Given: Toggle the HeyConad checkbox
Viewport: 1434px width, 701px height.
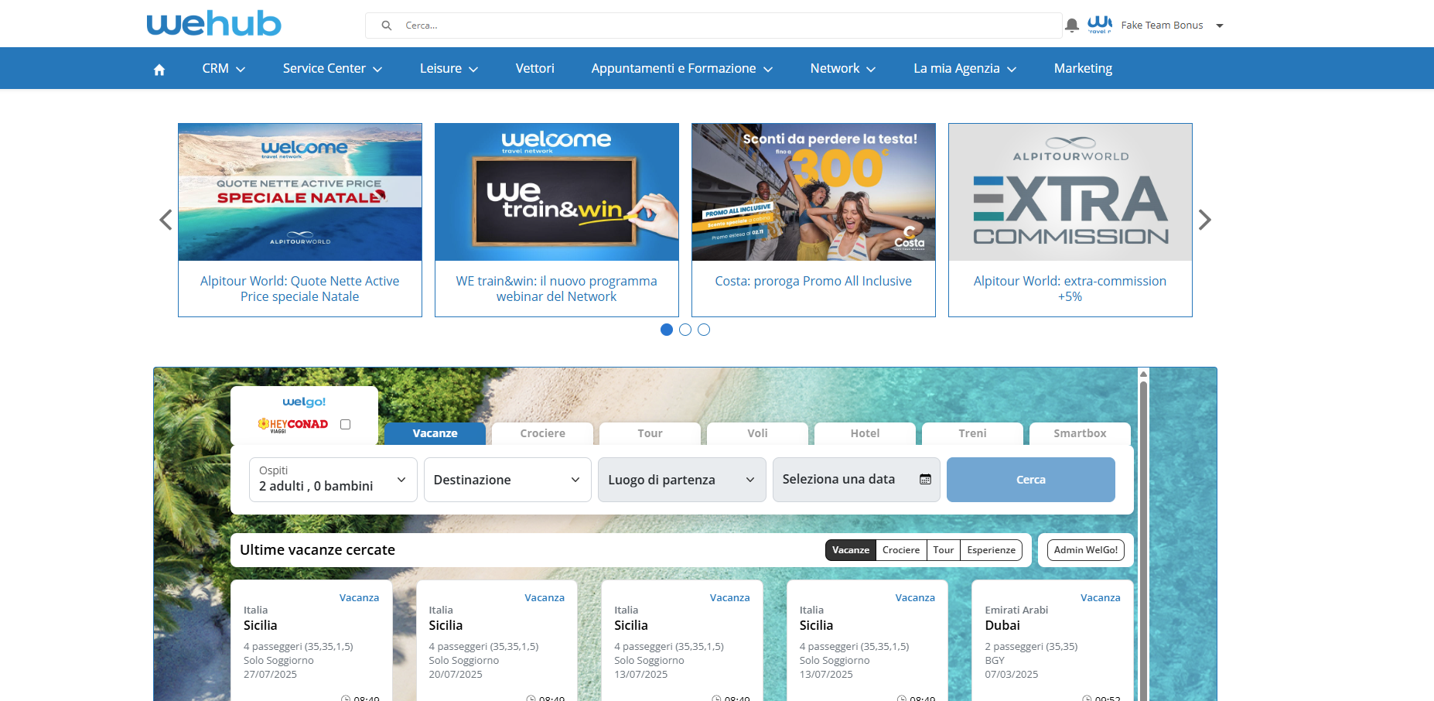Looking at the screenshot, I should [346, 424].
